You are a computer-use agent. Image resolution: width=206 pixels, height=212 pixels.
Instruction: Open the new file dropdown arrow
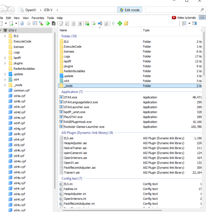pyautogui.click(x=6, y=23)
